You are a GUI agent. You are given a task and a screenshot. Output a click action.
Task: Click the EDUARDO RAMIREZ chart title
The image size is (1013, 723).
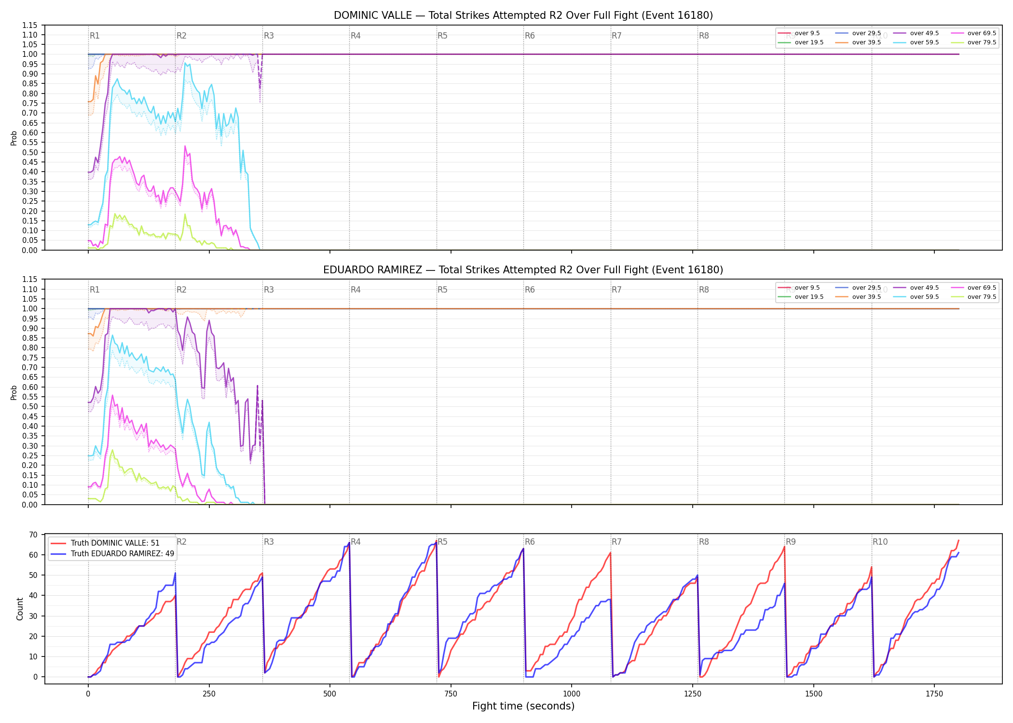523,270
